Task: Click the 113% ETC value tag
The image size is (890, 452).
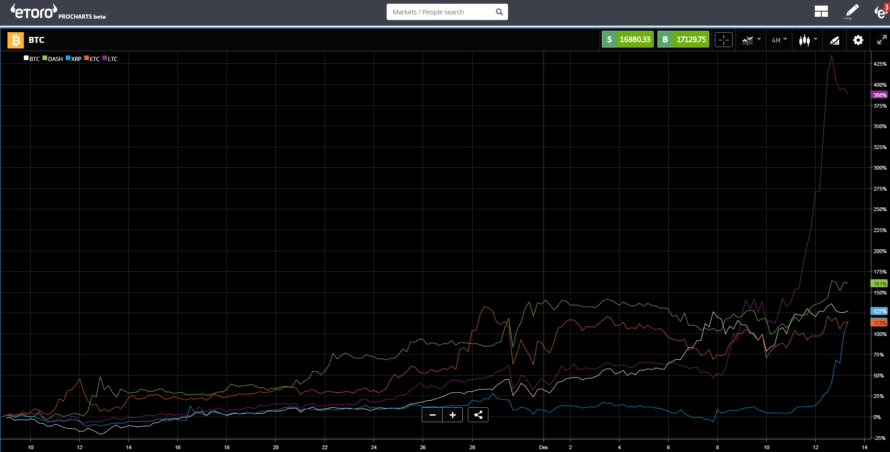Action: point(879,323)
